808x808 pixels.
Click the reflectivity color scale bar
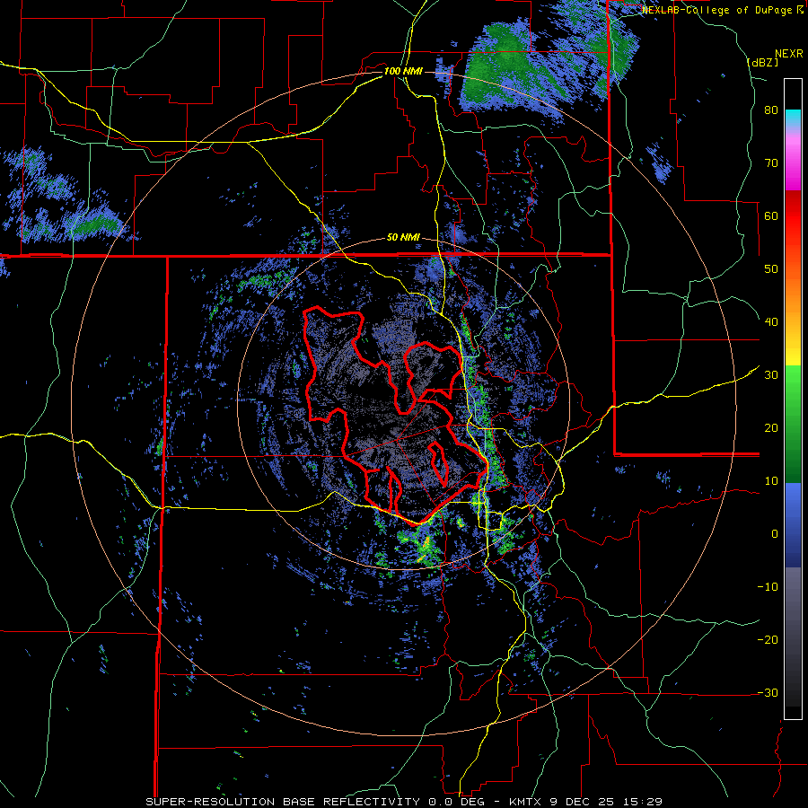[x=793, y=399]
